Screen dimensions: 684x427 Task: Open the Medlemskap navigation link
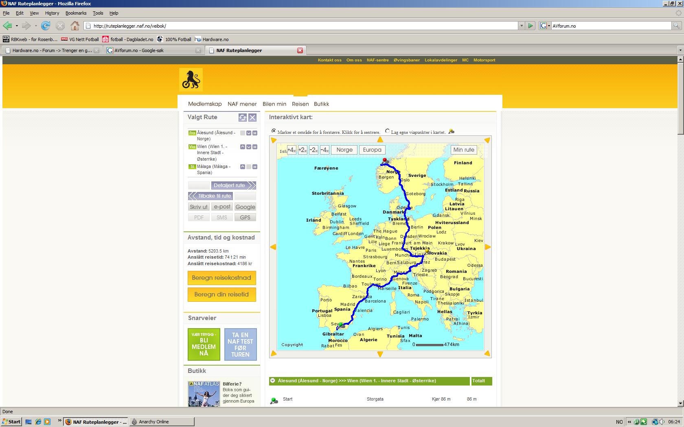pyautogui.click(x=205, y=104)
